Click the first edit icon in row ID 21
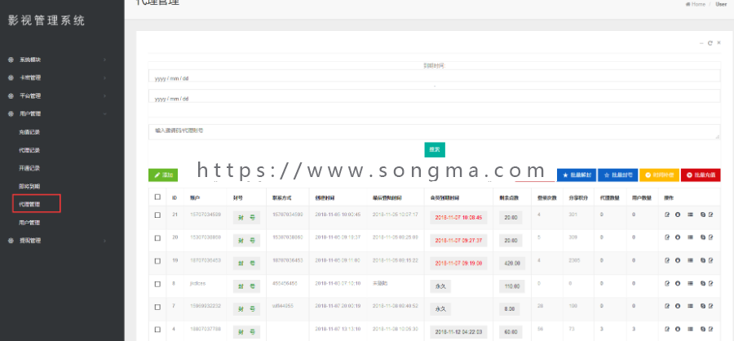734x341 pixels. tap(667, 215)
